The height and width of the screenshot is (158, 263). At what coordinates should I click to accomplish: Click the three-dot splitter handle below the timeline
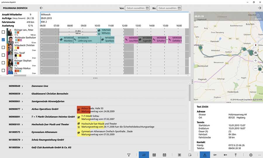pyautogui.click(x=95, y=78)
